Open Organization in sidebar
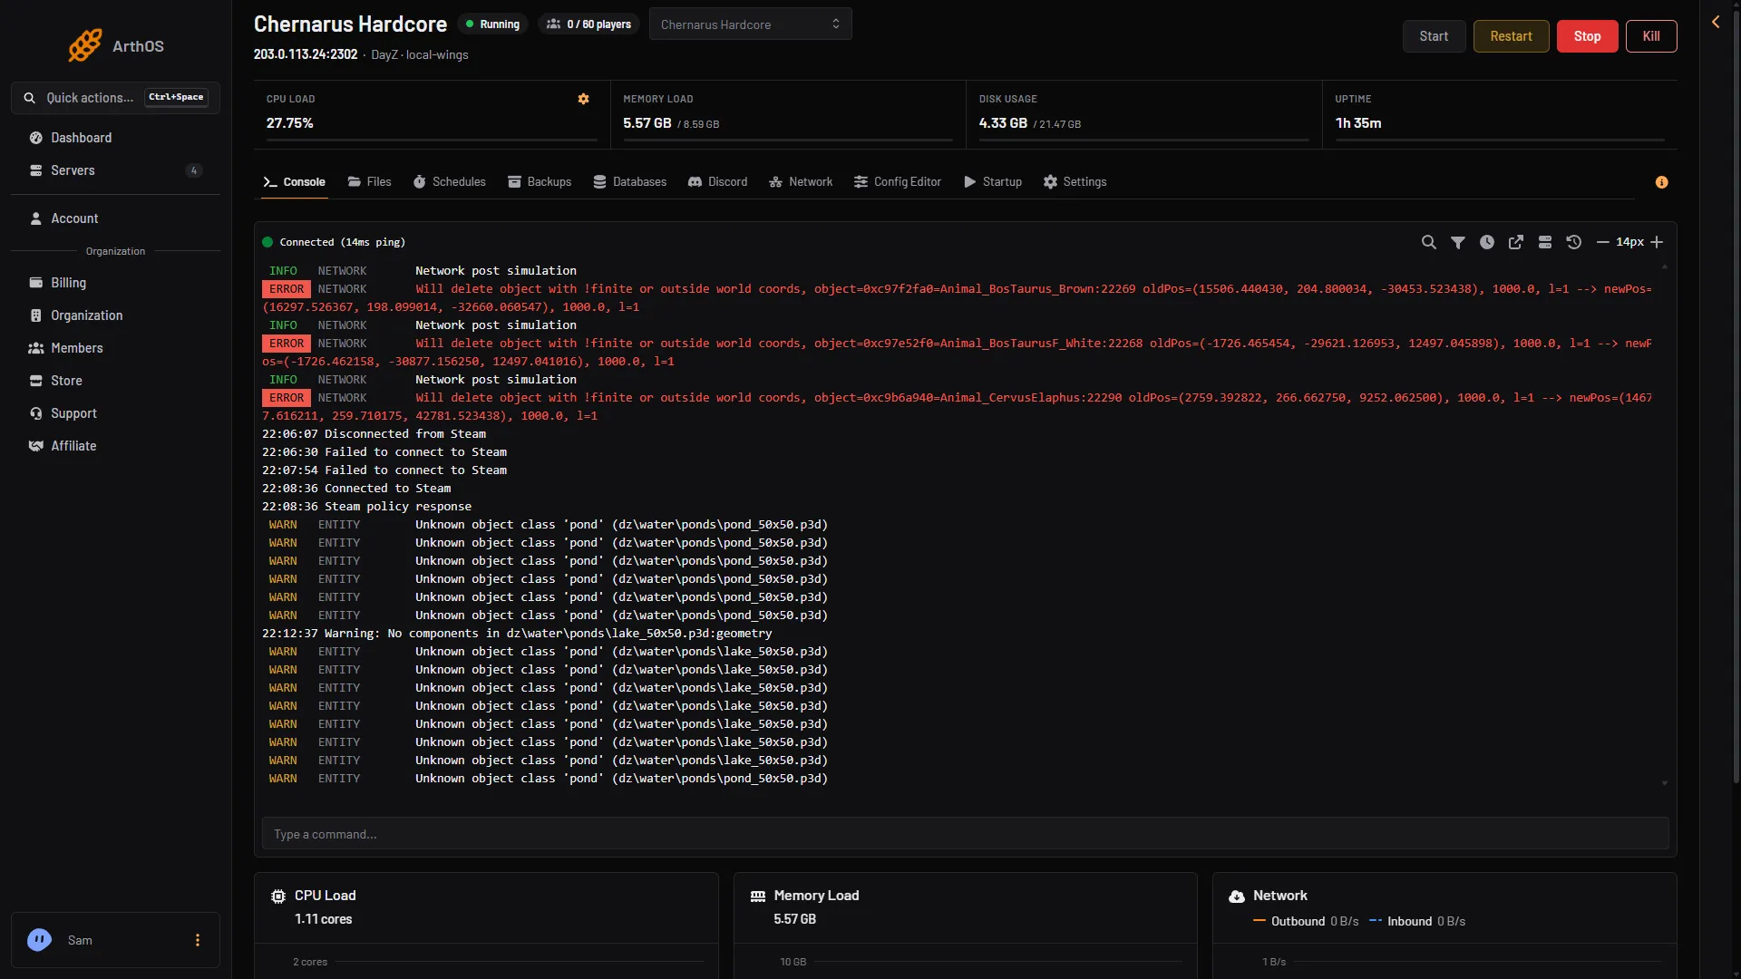The height and width of the screenshot is (979, 1741). (115, 315)
